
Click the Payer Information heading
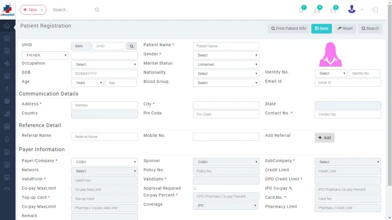click(x=42, y=149)
